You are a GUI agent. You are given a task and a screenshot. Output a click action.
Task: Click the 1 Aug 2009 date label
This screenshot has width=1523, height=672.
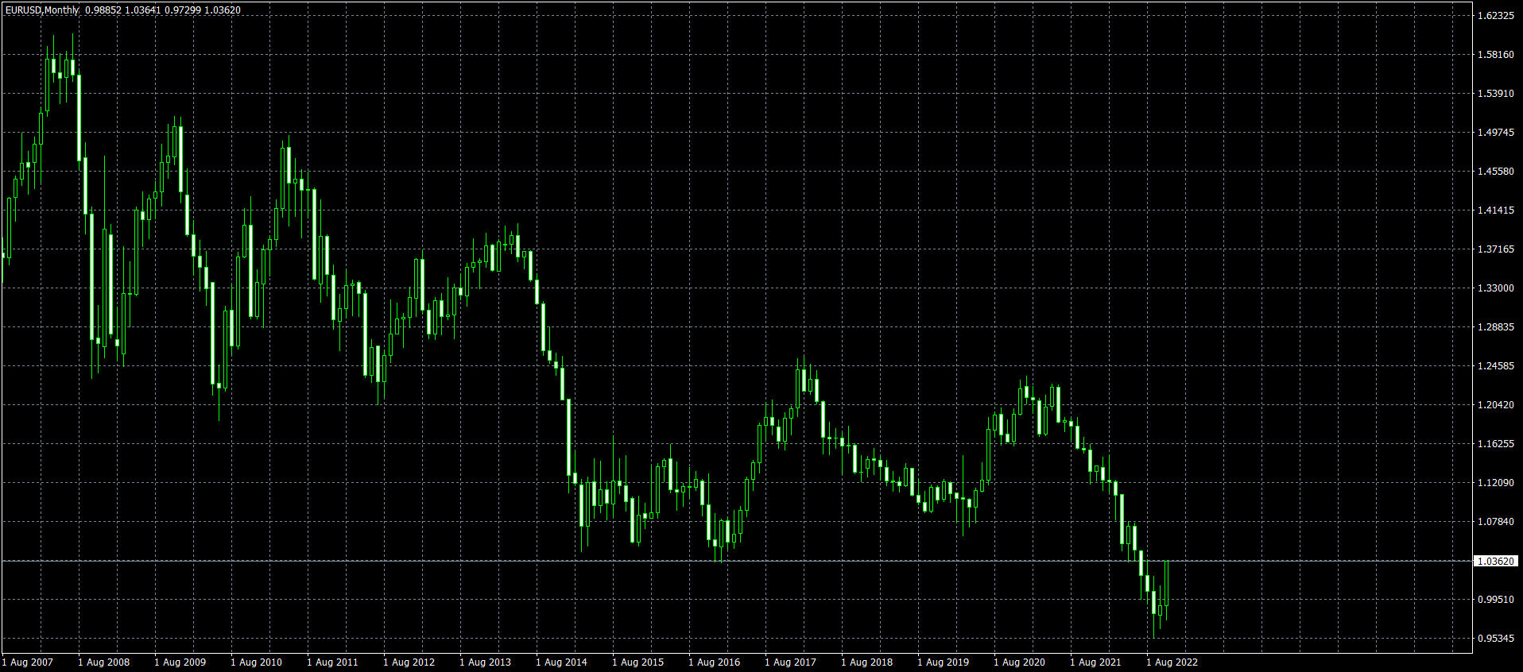180,662
